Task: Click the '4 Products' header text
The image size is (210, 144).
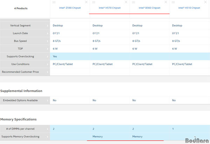Action: coord(21,8)
